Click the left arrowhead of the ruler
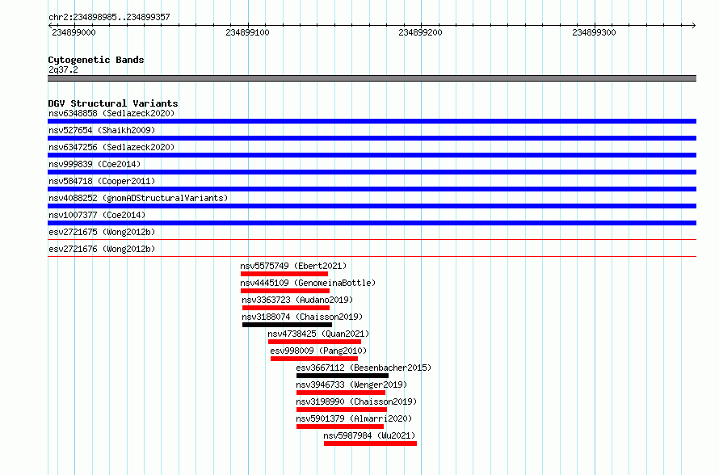This screenshot has height=475, width=719. [x=50, y=25]
